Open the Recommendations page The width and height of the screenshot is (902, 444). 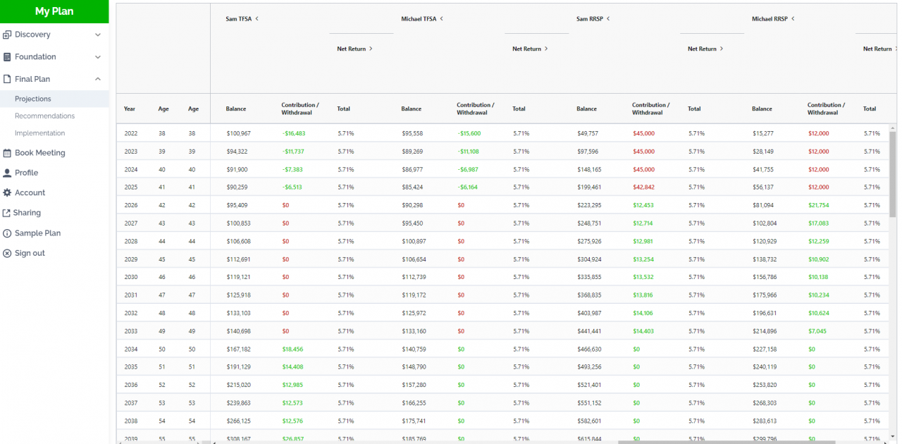click(44, 116)
